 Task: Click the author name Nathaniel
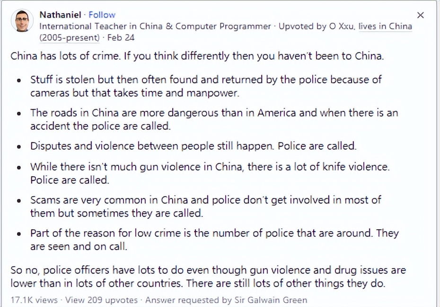coord(60,15)
